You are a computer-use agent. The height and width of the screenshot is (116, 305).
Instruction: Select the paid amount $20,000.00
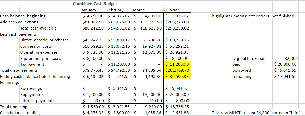click(285, 64)
